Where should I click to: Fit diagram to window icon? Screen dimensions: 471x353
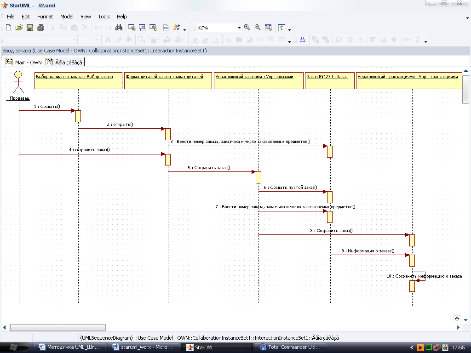268,28
